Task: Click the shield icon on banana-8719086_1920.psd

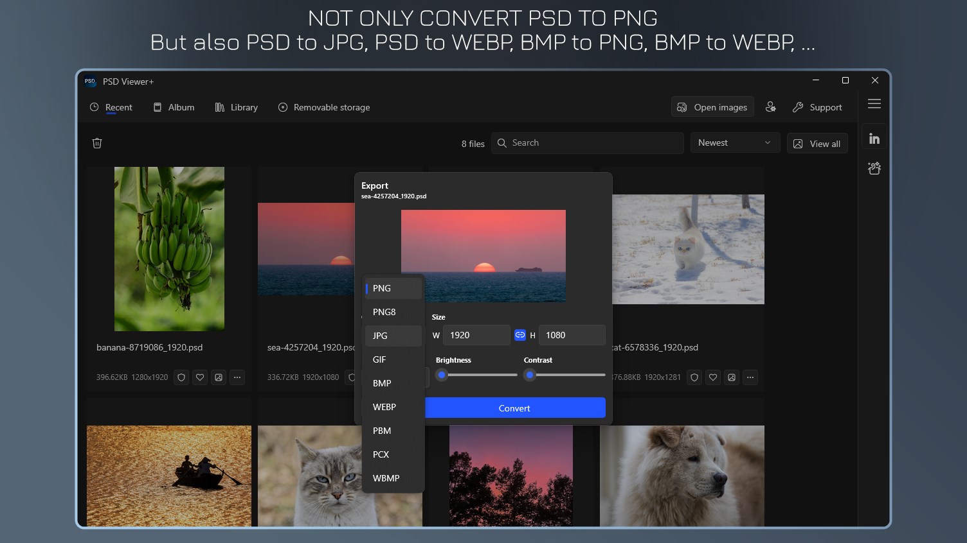Action: (181, 377)
